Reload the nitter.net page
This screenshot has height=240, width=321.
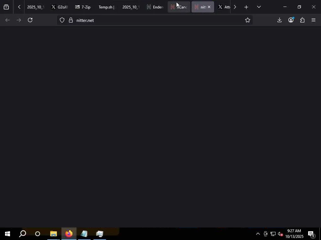[x=30, y=20]
